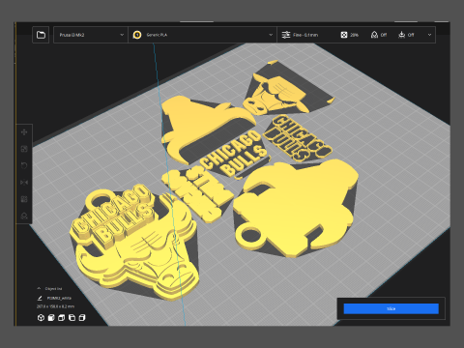Screen dimensions: 464x348
Task: Select the Rotate tool
Action: tap(24, 165)
